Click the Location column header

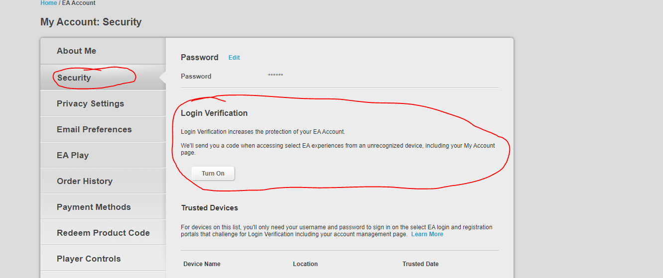305,264
